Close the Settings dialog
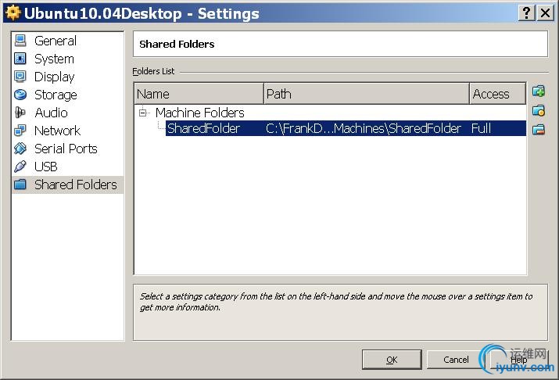Screen dimensions: 559x380 [x=546, y=13]
